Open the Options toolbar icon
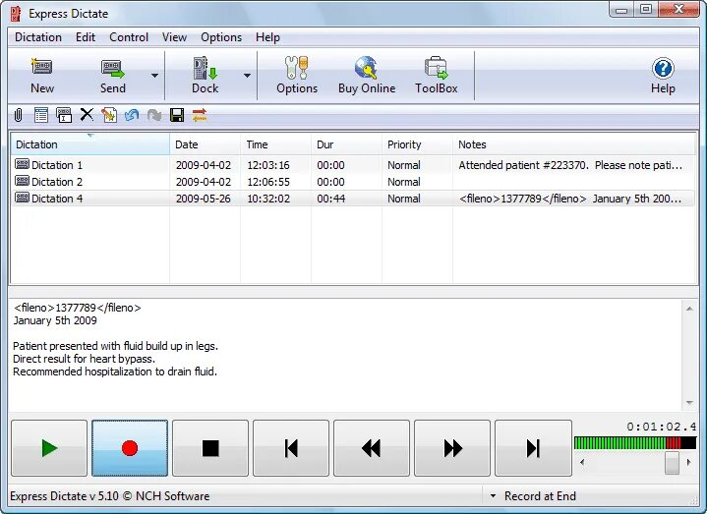The width and height of the screenshot is (707, 514). 297,76
